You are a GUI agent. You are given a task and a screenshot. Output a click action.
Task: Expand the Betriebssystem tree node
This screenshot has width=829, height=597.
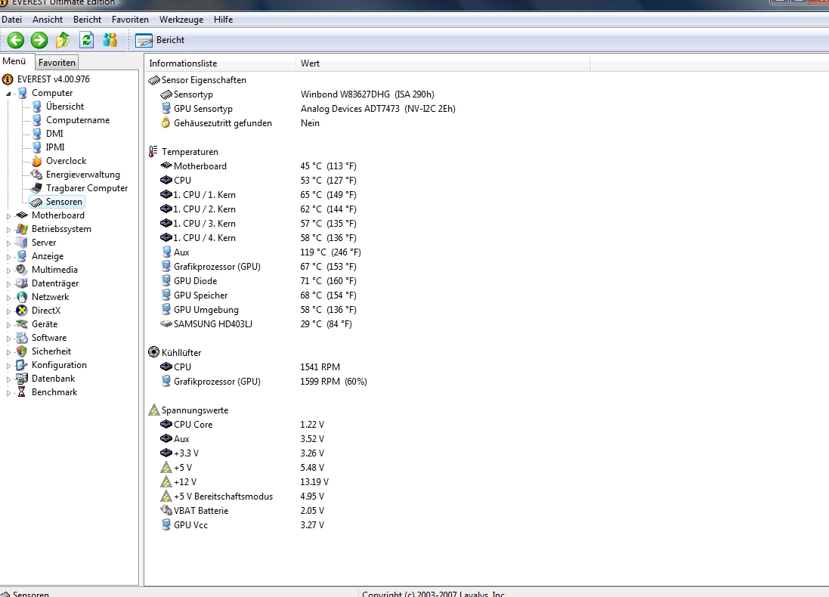click(8, 230)
